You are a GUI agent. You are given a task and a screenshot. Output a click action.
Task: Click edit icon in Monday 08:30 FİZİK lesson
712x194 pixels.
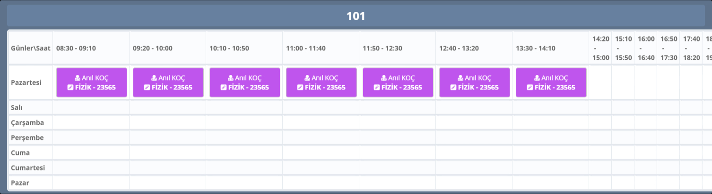pos(70,87)
